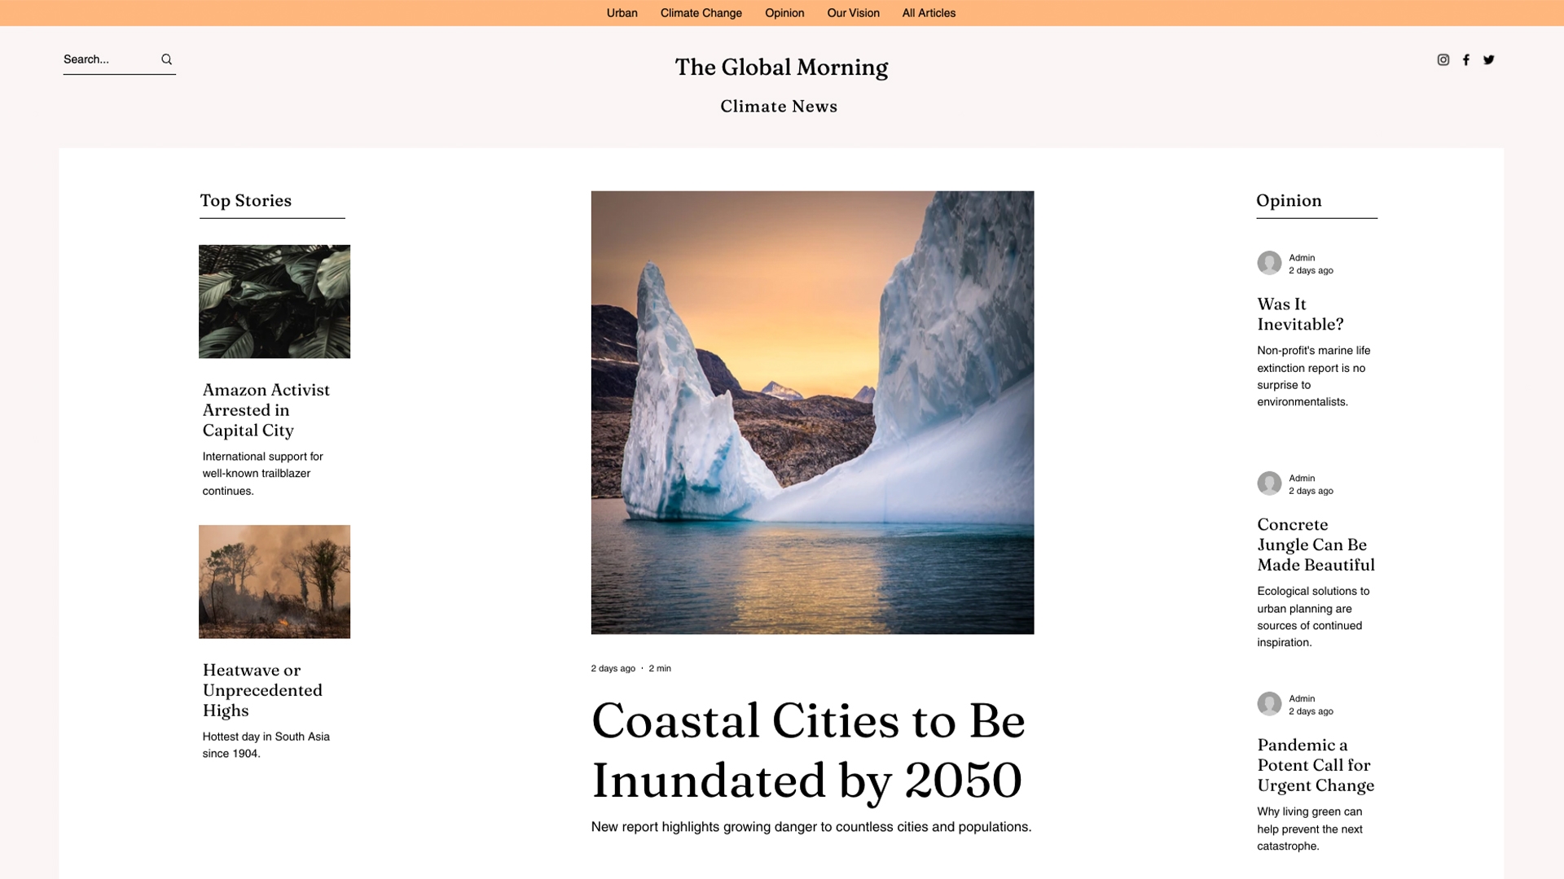Viewport: 1564px width, 879px height.
Task: Select the 'Climate Change' navigation tab
Action: coord(701,12)
